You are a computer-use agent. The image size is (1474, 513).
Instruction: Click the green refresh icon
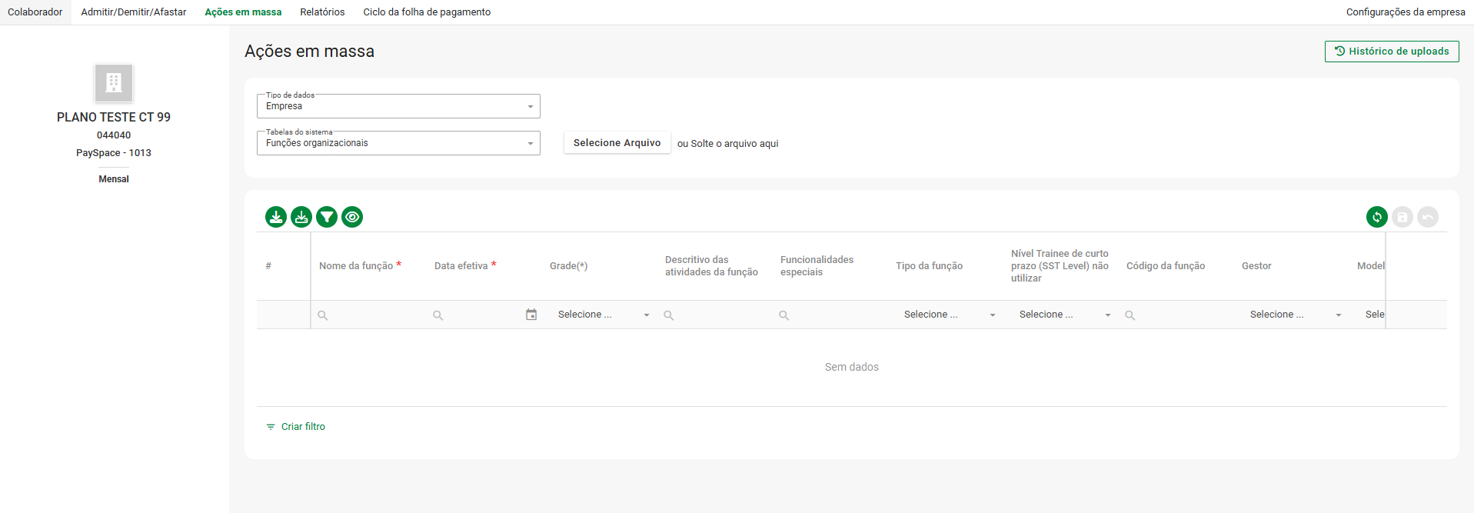1376,217
